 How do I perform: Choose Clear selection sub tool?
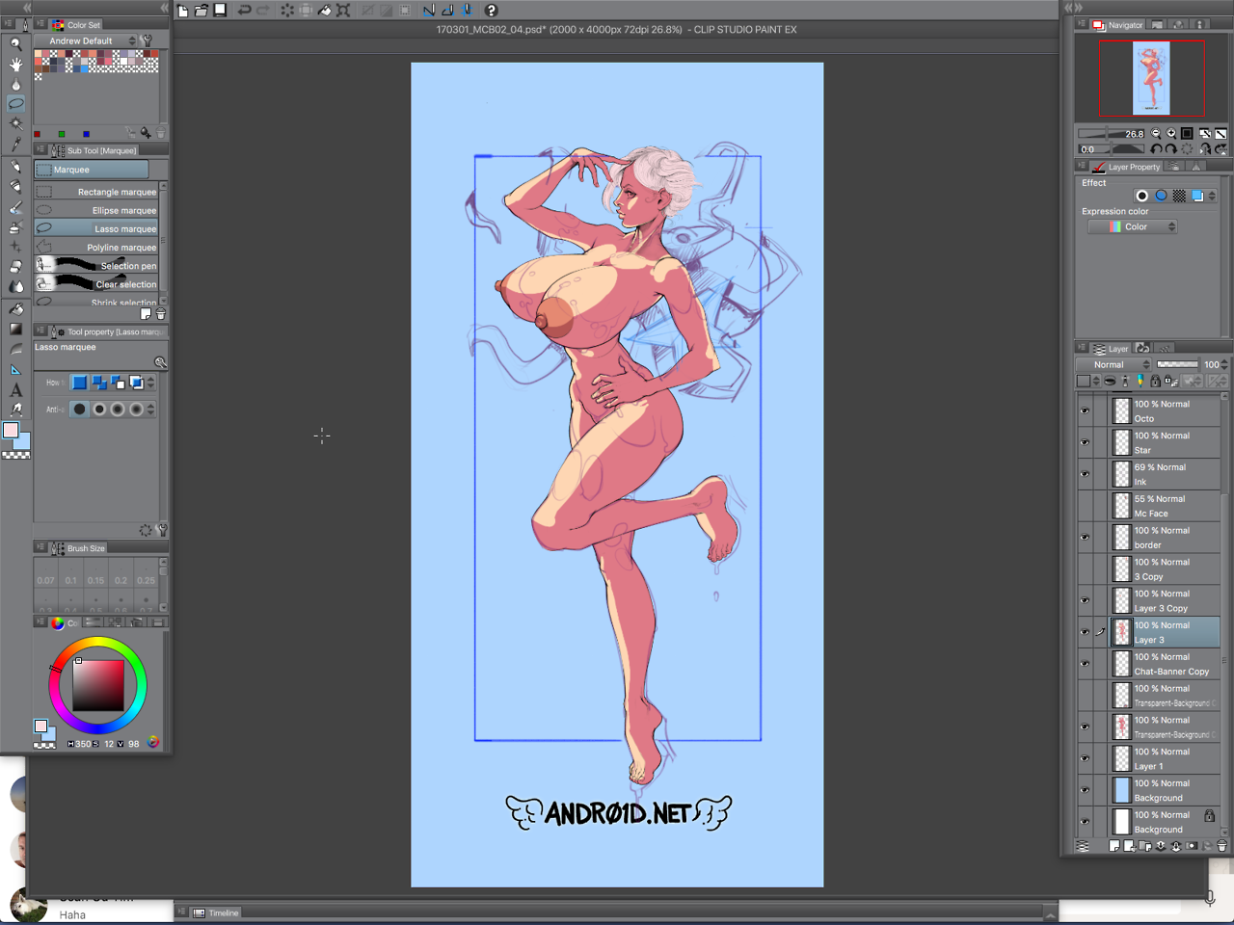[96, 284]
